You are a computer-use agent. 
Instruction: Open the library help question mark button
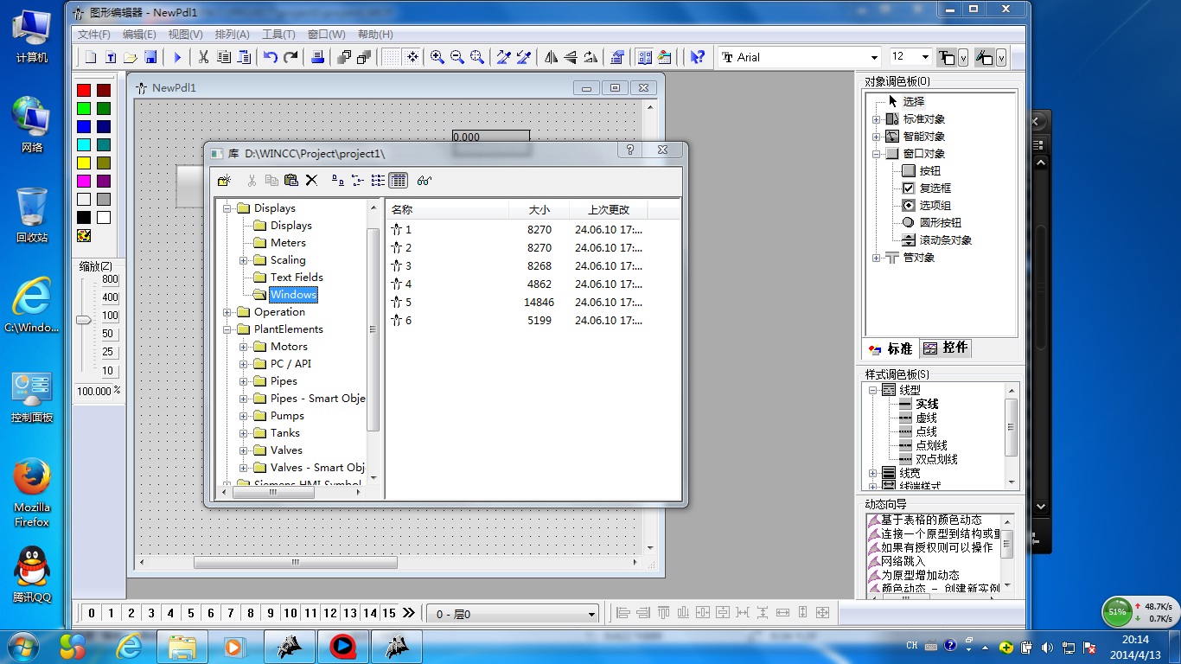(630, 150)
